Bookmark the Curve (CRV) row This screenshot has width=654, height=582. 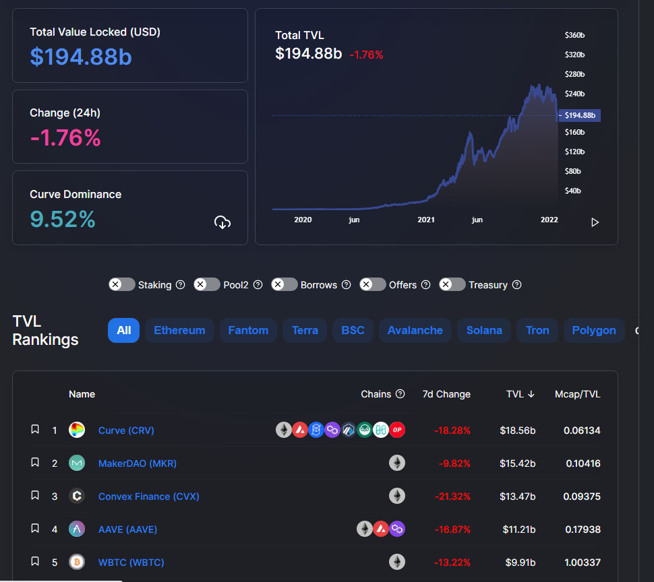coord(35,429)
